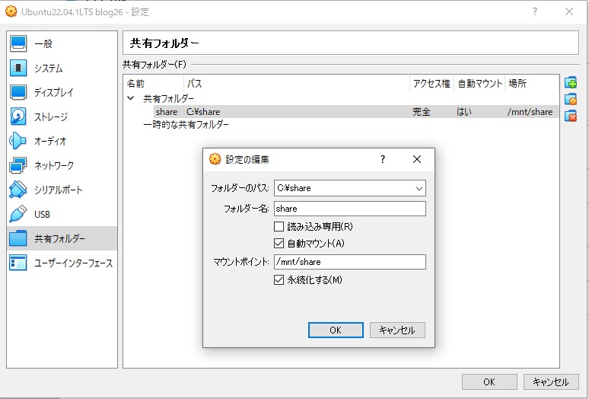The width and height of the screenshot is (589, 399).
Task: Toggle the 読み込み専用(R) checkbox
Action: click(x=279, y=227)
